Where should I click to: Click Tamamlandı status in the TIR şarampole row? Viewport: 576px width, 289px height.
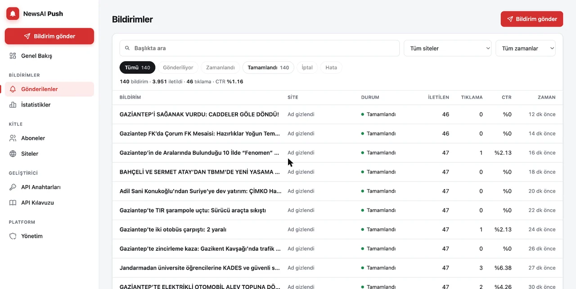[x=378, y=210]
